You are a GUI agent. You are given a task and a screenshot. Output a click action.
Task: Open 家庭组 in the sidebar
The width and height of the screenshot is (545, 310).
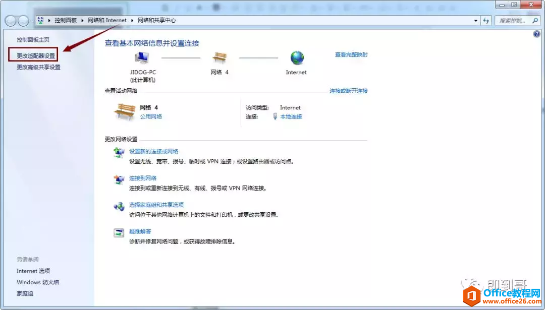click(25, 294)
